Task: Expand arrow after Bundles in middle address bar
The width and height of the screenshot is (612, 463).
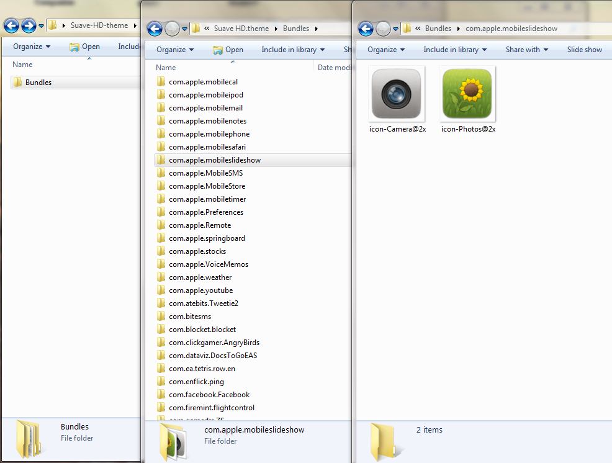Action: (x=316, y=29)
